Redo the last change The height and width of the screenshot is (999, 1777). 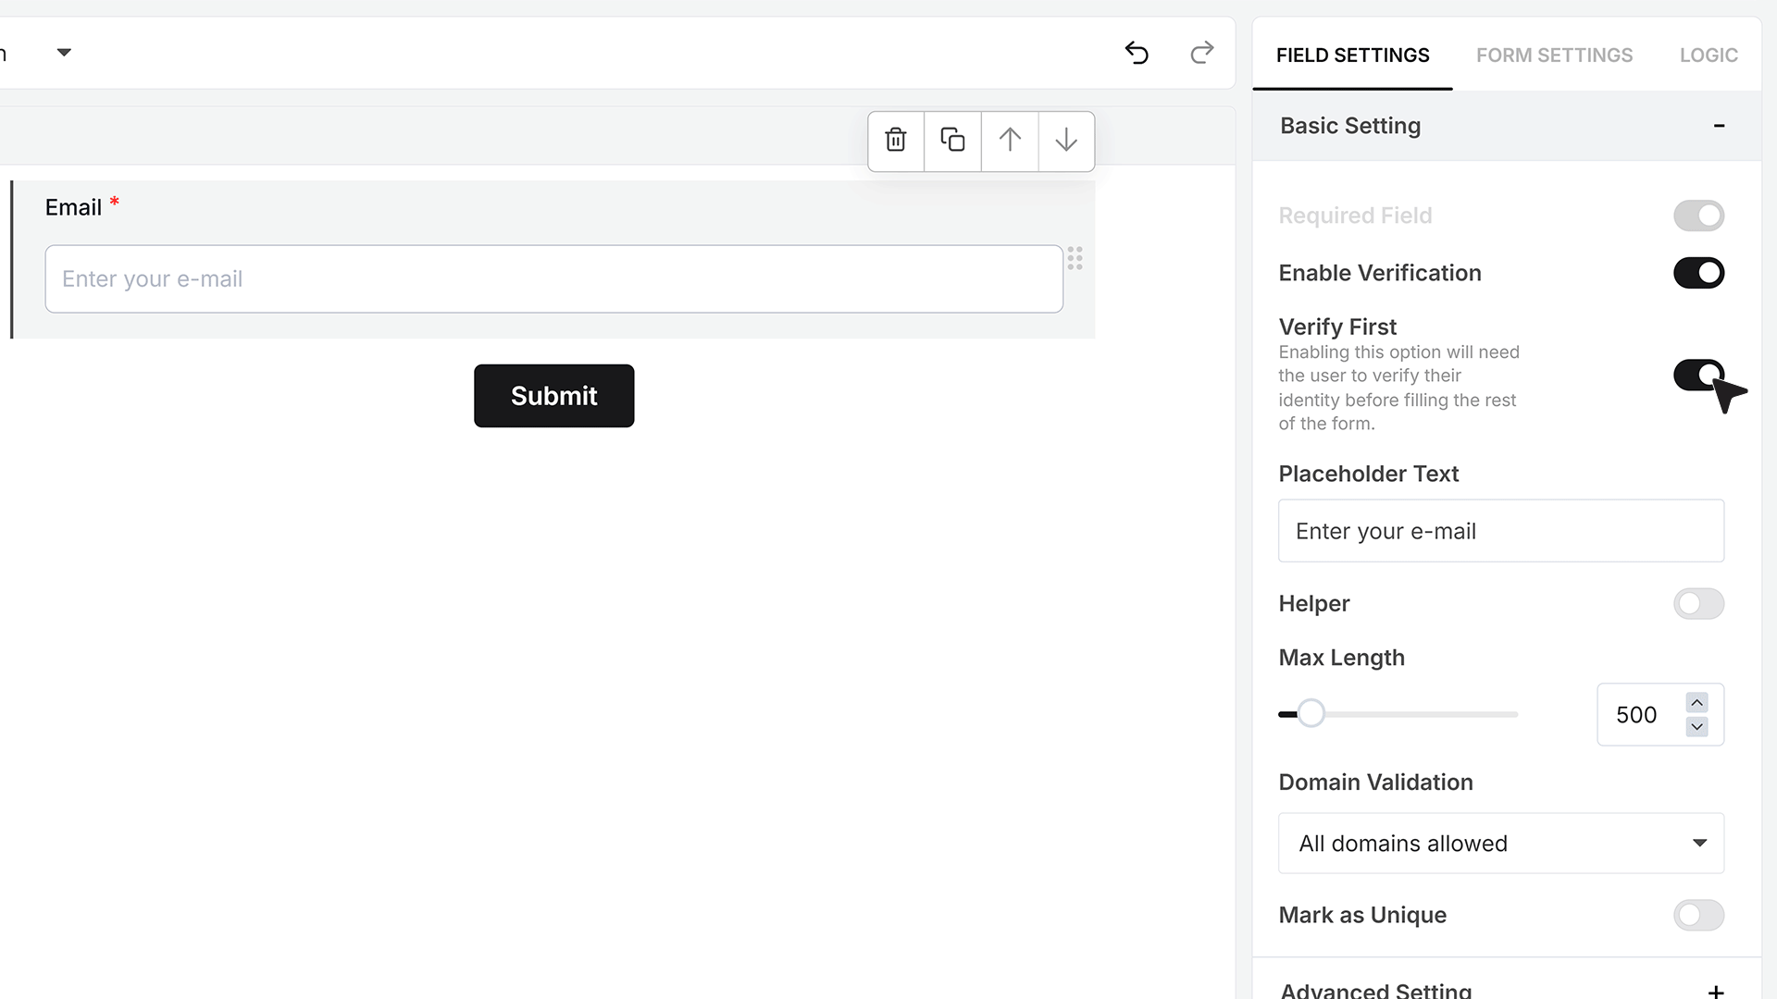tap(1201, 53)
